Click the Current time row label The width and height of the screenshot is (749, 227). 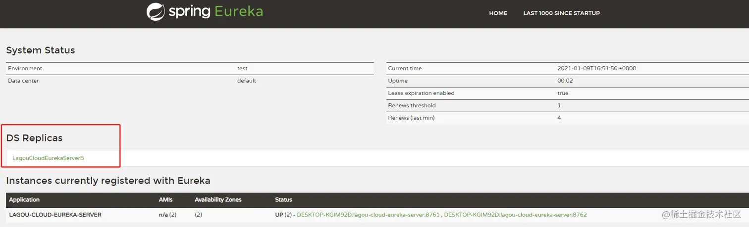coord(405,68)
